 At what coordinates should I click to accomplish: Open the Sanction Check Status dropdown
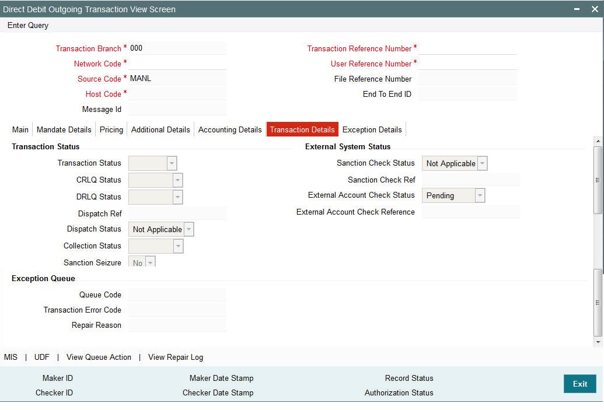pos(482,163)
